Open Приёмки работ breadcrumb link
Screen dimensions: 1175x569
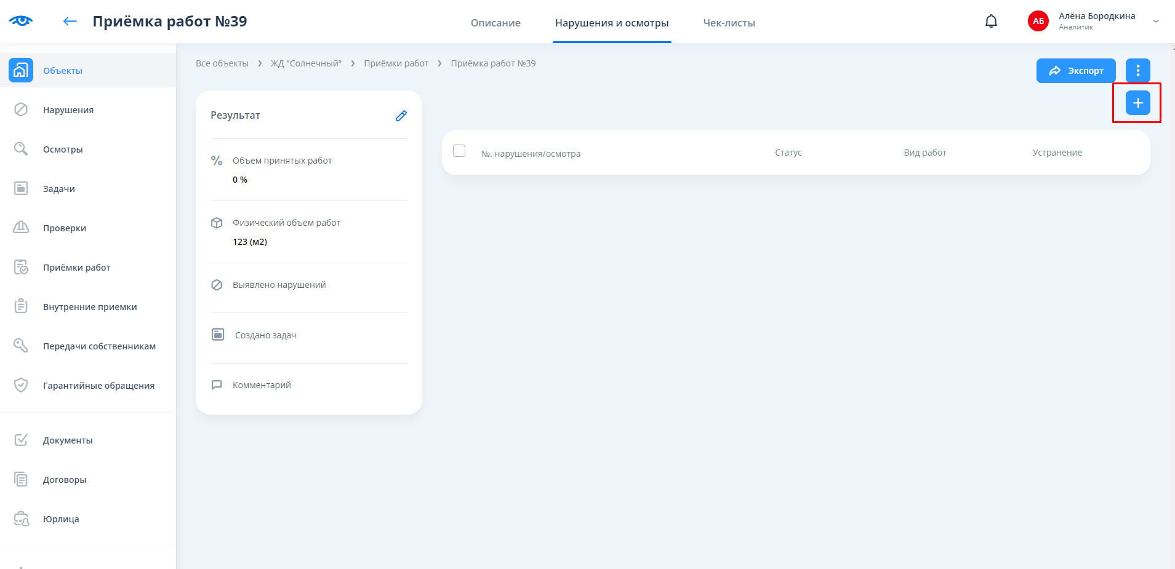pos(396,63)
